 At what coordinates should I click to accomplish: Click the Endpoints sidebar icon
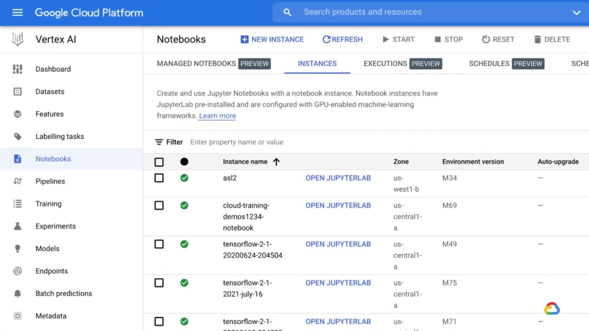tap(17, 271)
